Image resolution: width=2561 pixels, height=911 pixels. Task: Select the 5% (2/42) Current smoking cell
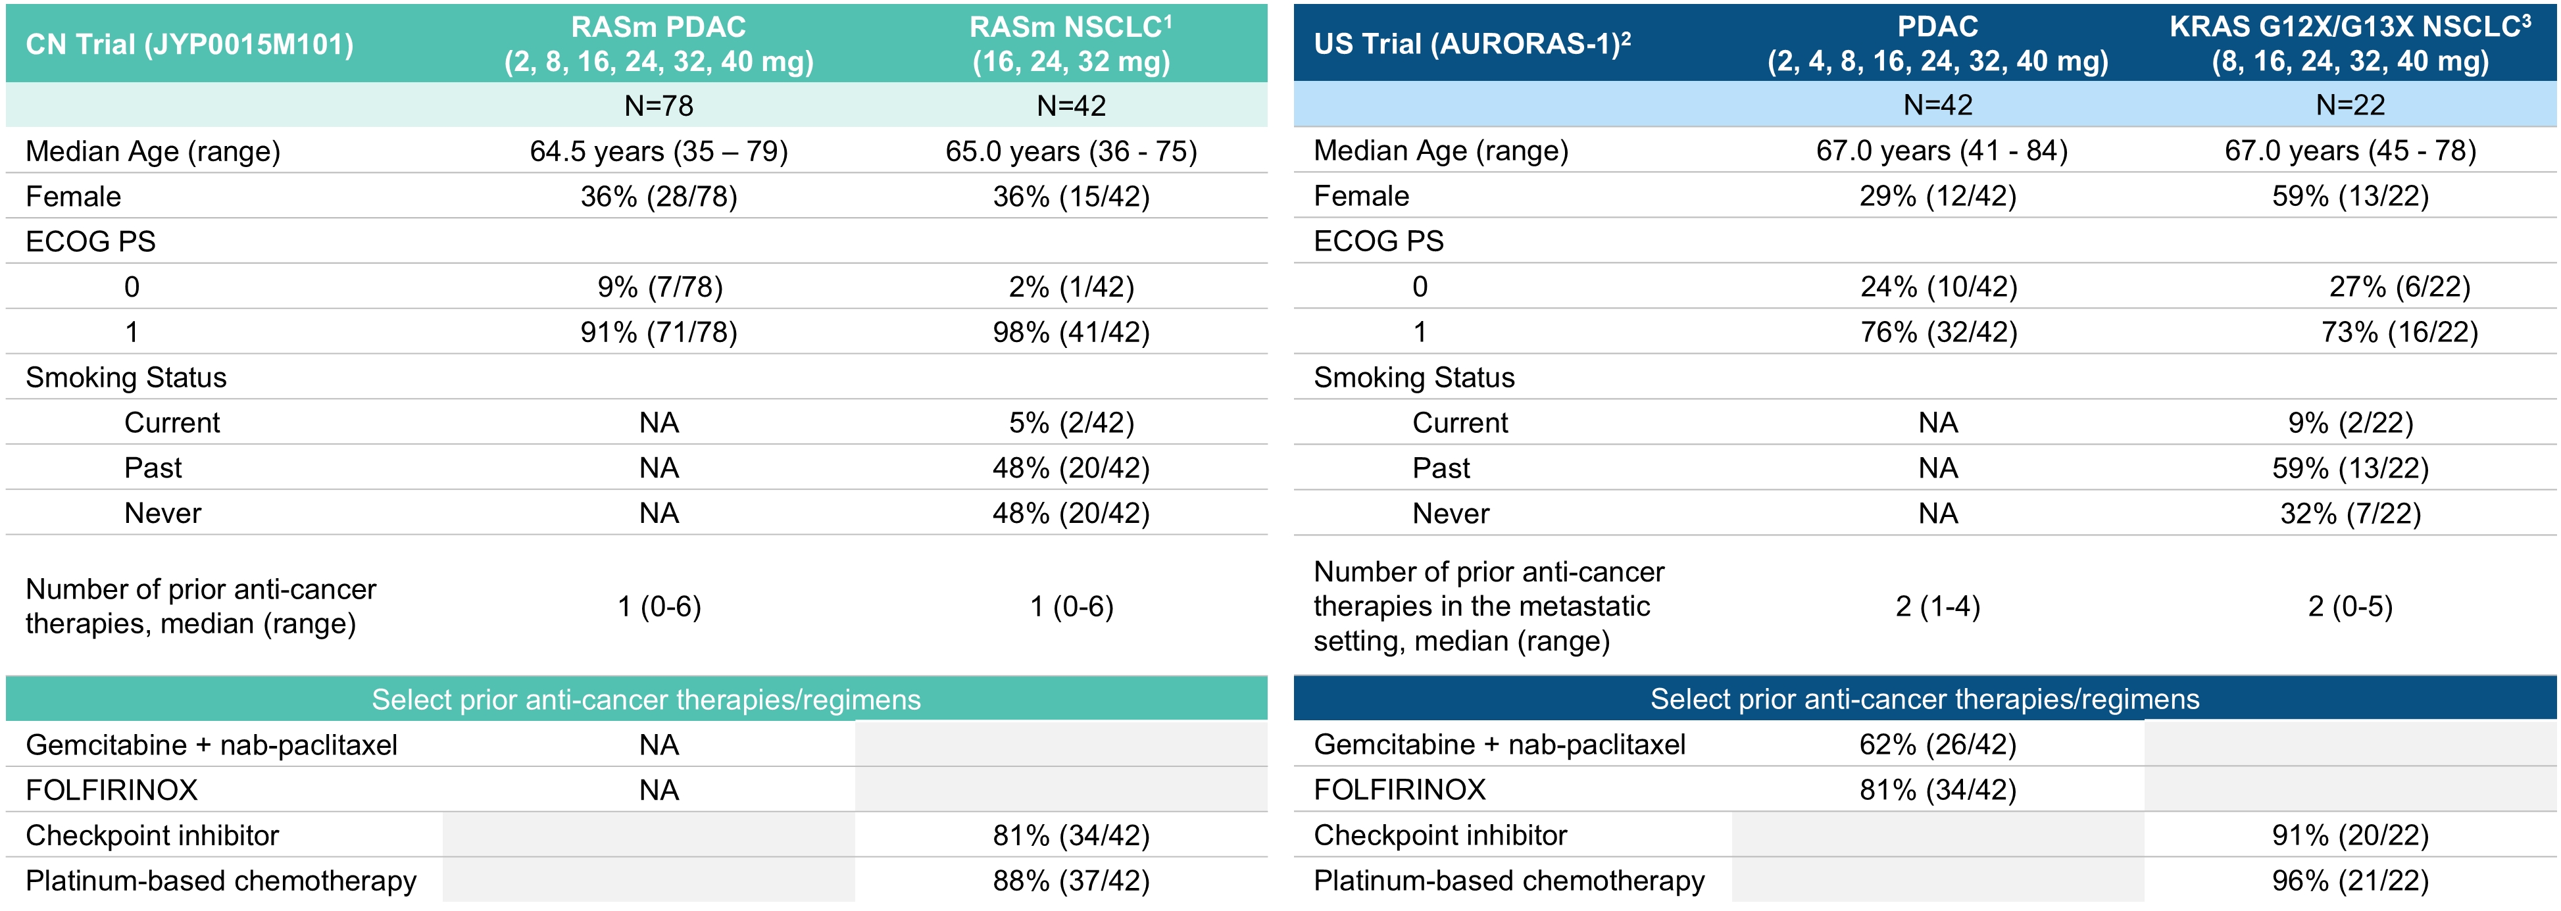pyautogui.click(x=1071, y=423)
